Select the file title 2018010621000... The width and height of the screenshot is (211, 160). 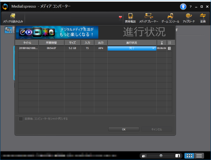(28, 48)
